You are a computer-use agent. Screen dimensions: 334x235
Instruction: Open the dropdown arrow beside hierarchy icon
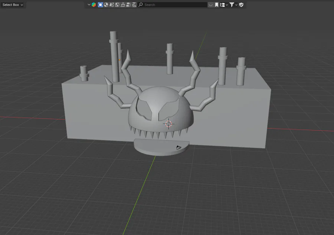(227, 5)
